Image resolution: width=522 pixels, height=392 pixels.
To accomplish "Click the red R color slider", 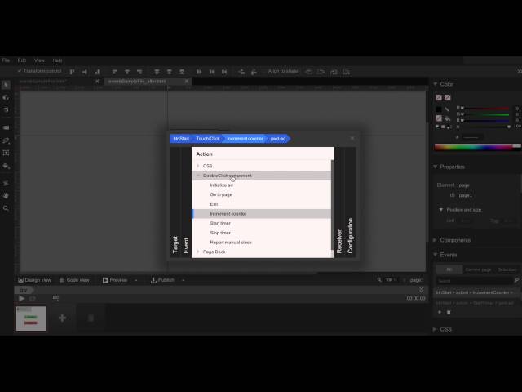I will 487,109.
